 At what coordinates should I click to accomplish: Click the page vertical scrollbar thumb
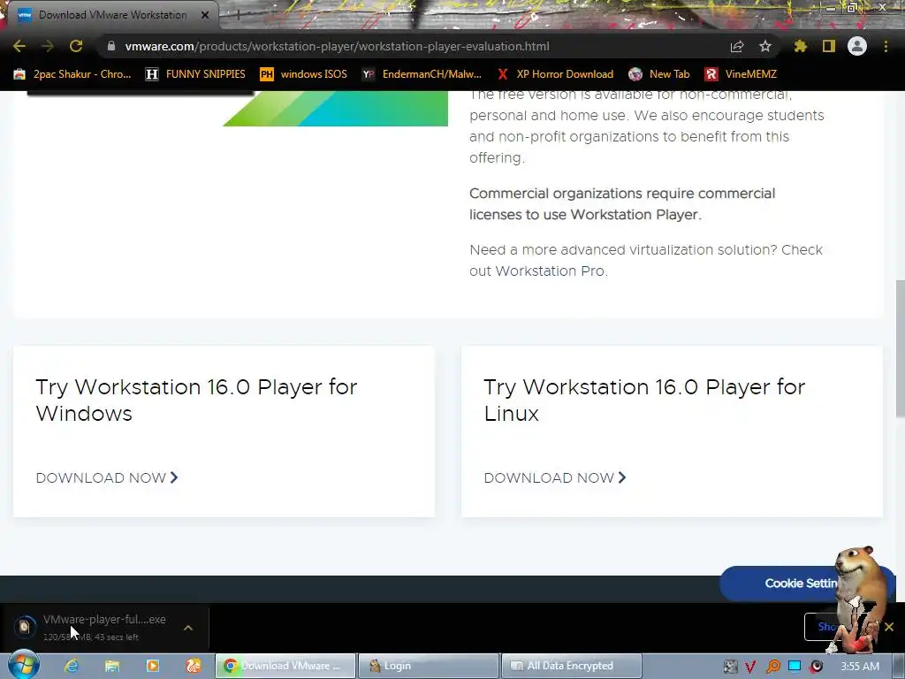click(x=900, y=347)
